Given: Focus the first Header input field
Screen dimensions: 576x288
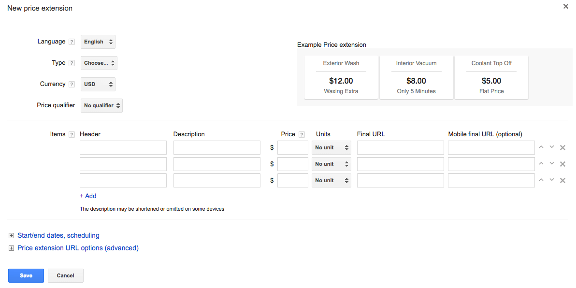Looking at the screenshot, I should pyautogui.click(x=123, y=148).
